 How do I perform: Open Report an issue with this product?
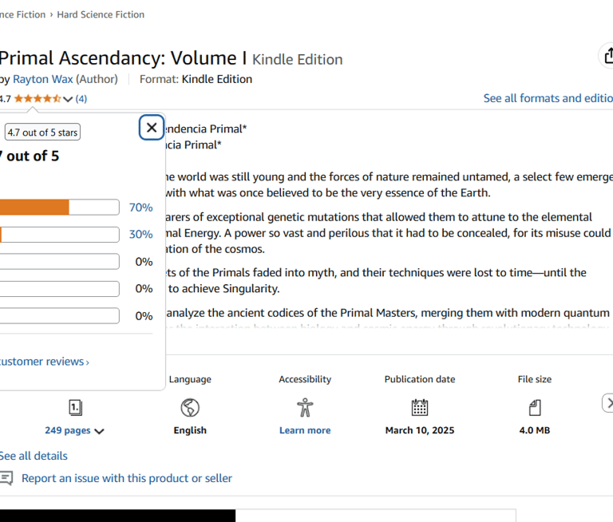tap(127, 478)
